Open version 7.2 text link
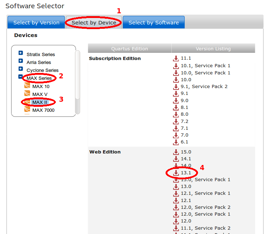Image resolution: width=270 pixels, height=234 pixels. [184, 121]
